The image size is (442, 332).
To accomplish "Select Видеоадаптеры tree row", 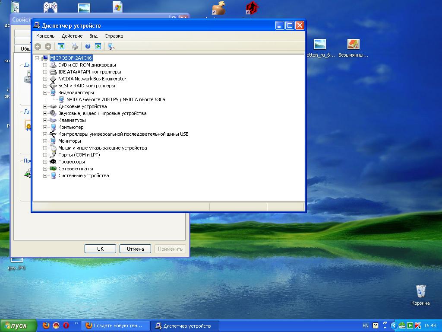I will (x=76, y=93).
